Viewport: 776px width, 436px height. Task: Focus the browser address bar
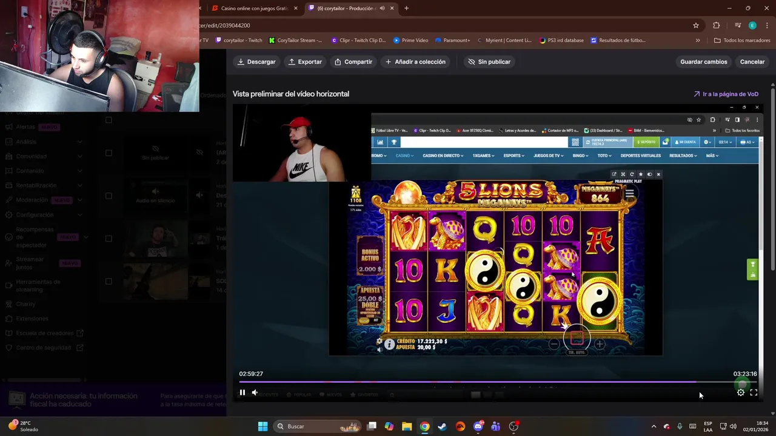click(443, 25)
